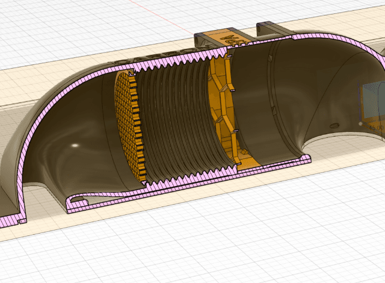Select the small oval hole in right elbow
Viewport: 385px width, 283px height.
[x=334, y=126]
